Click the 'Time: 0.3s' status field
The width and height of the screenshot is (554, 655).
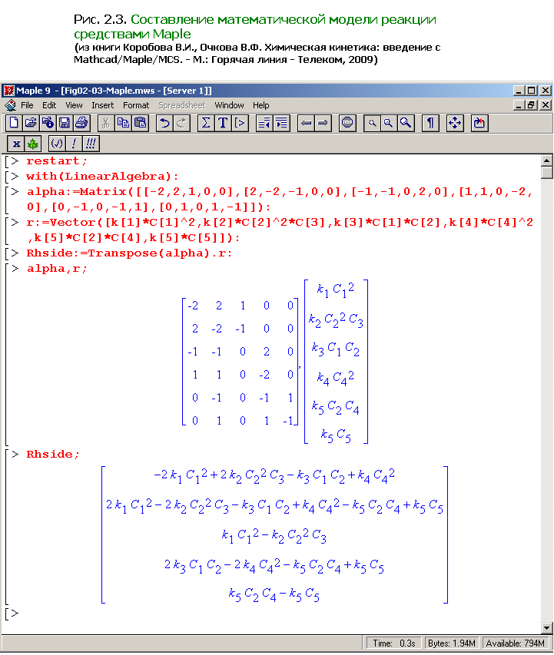pos(394,643)
